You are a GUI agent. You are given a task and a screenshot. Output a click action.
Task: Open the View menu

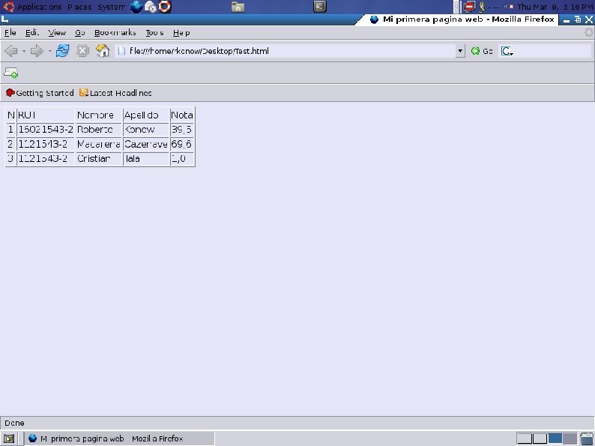(x=57, y=33)
